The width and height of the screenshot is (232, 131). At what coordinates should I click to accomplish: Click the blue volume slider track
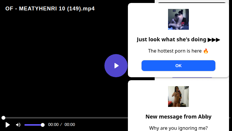coord(33,125)
